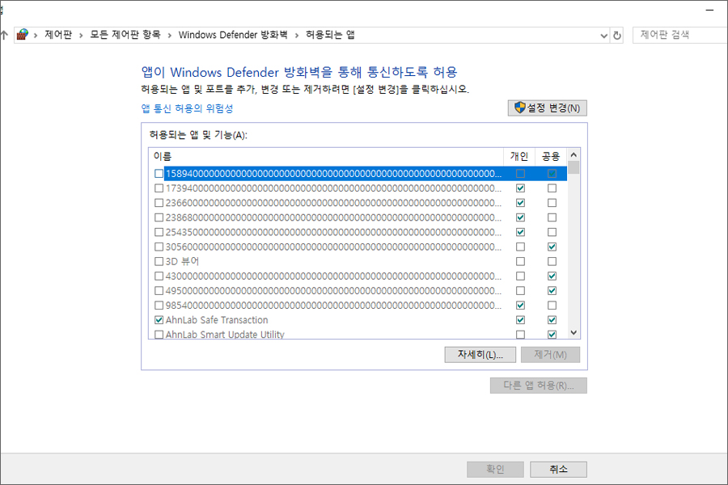728x485 pixels.
Task: Refresh the address bar
Action: [617, 36]
